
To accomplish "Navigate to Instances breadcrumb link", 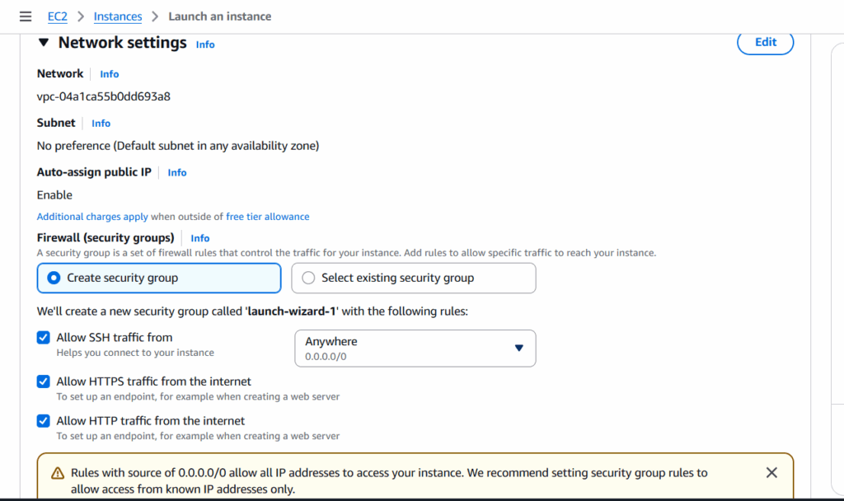I will click(x=118, y=16).
